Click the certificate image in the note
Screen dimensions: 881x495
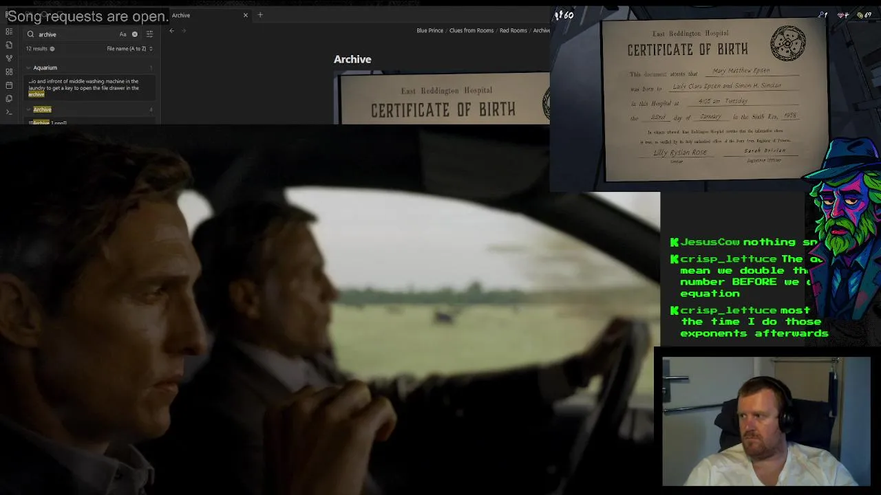coord(442,98)
